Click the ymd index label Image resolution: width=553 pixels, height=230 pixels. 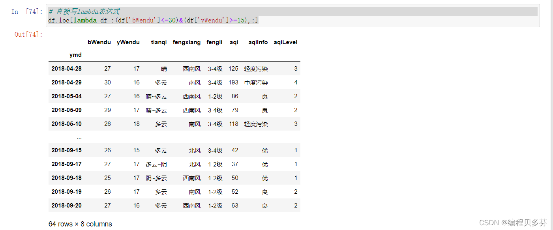pyautogui.click(x=75, y=55)
